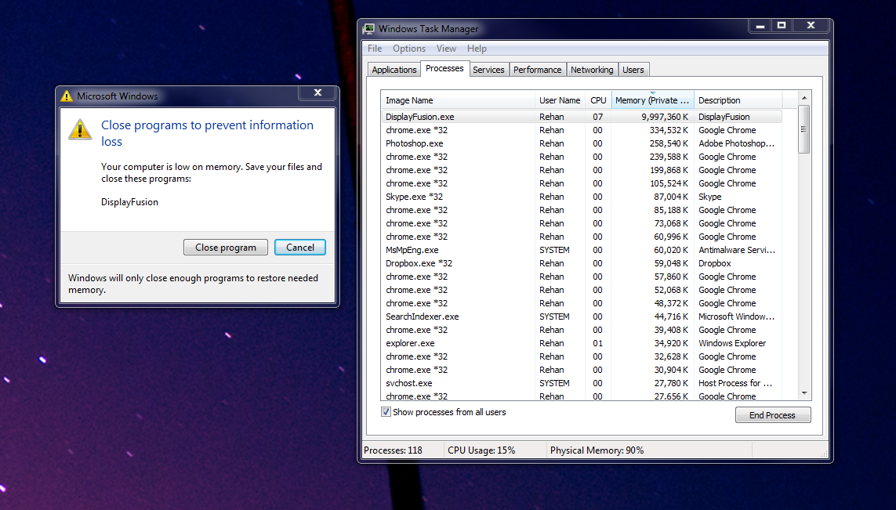Cancel the low memory dialog

click(x=299, y=248)
